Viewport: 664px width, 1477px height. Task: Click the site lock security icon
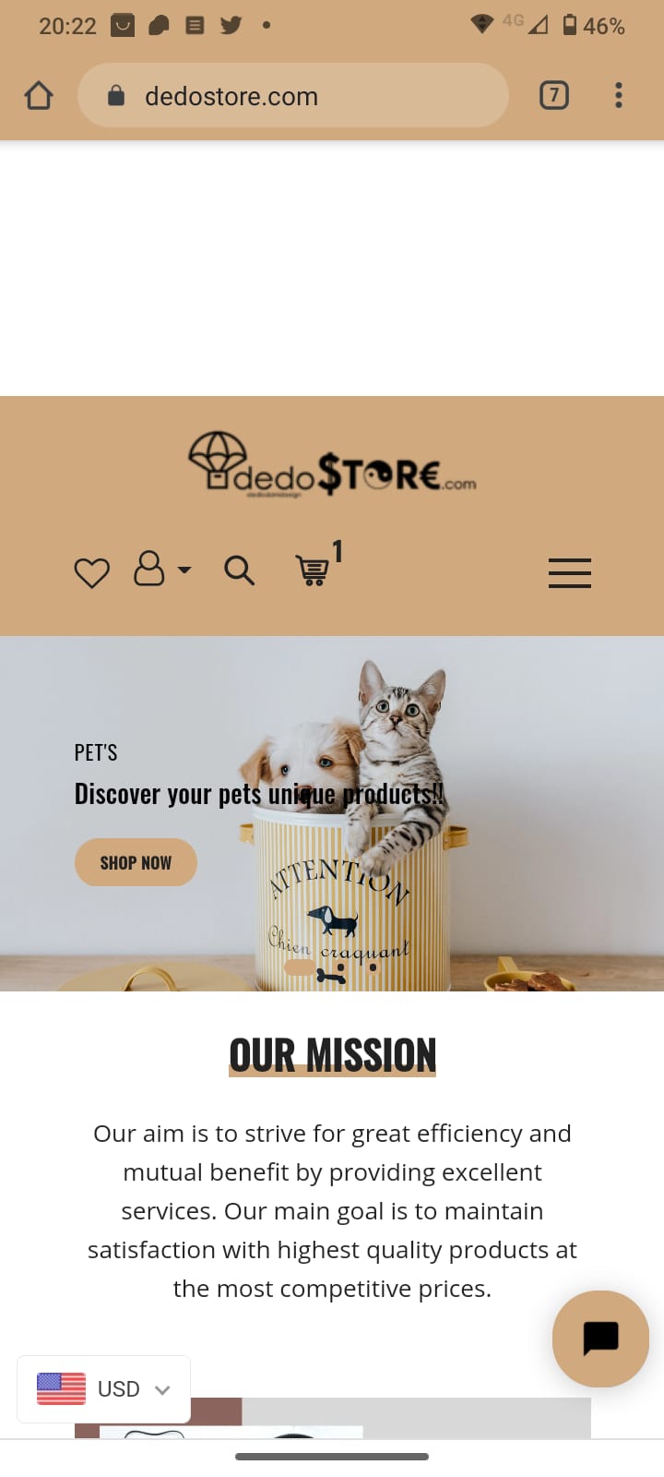point(116,95)
